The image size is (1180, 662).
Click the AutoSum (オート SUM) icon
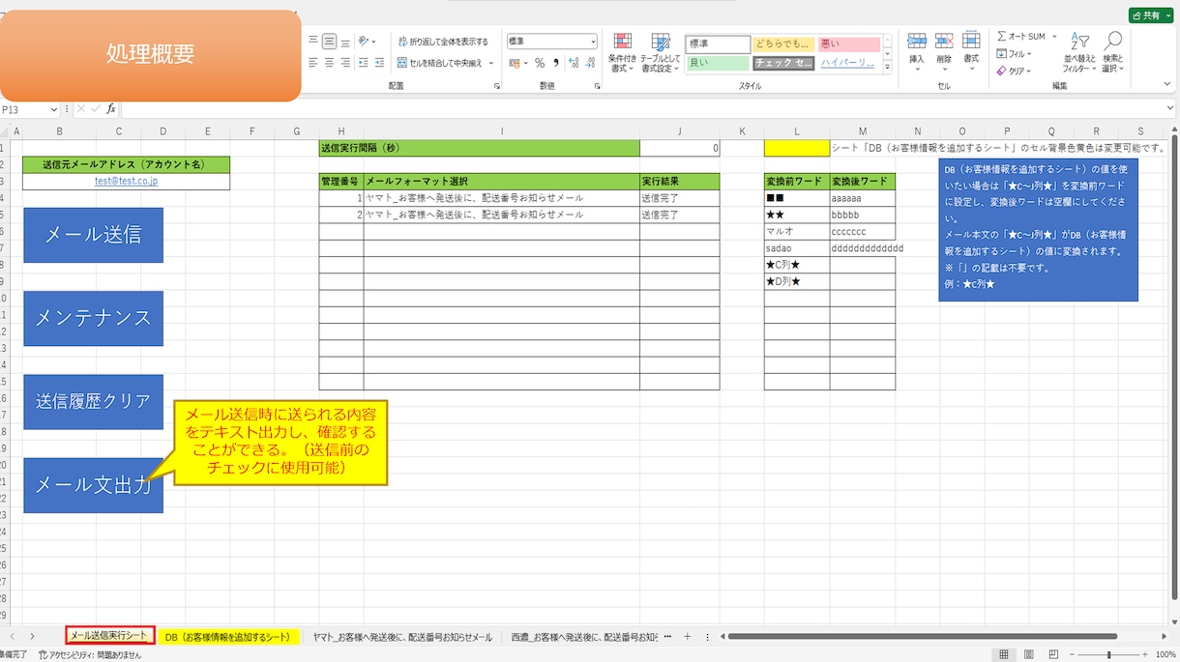pos(1002,37)
